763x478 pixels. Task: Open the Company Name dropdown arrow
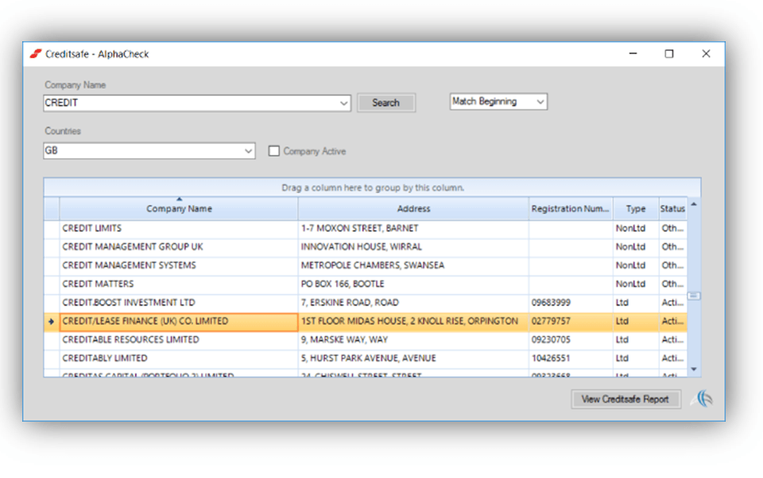click(x=343, y=103)
